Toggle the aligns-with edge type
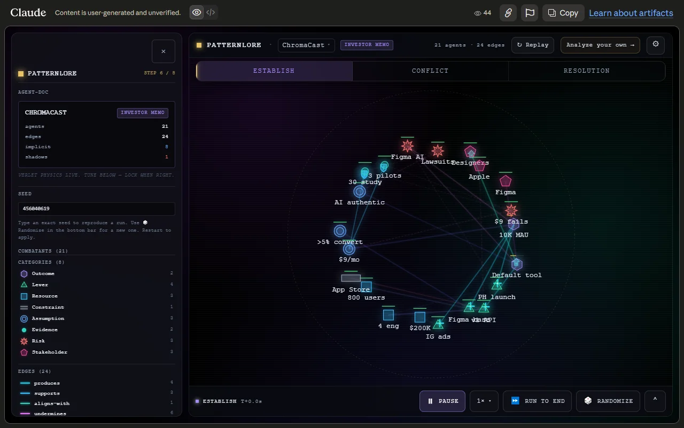Image resolution: width=684 pixels, height=428 pixels. point(97,403)
